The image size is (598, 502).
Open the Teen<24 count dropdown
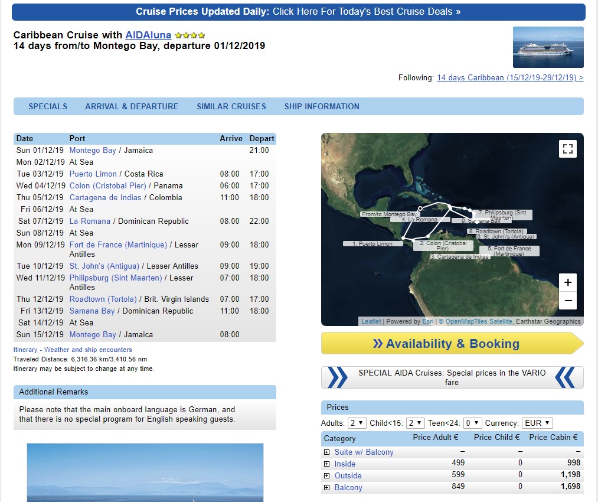click(472, 423)
